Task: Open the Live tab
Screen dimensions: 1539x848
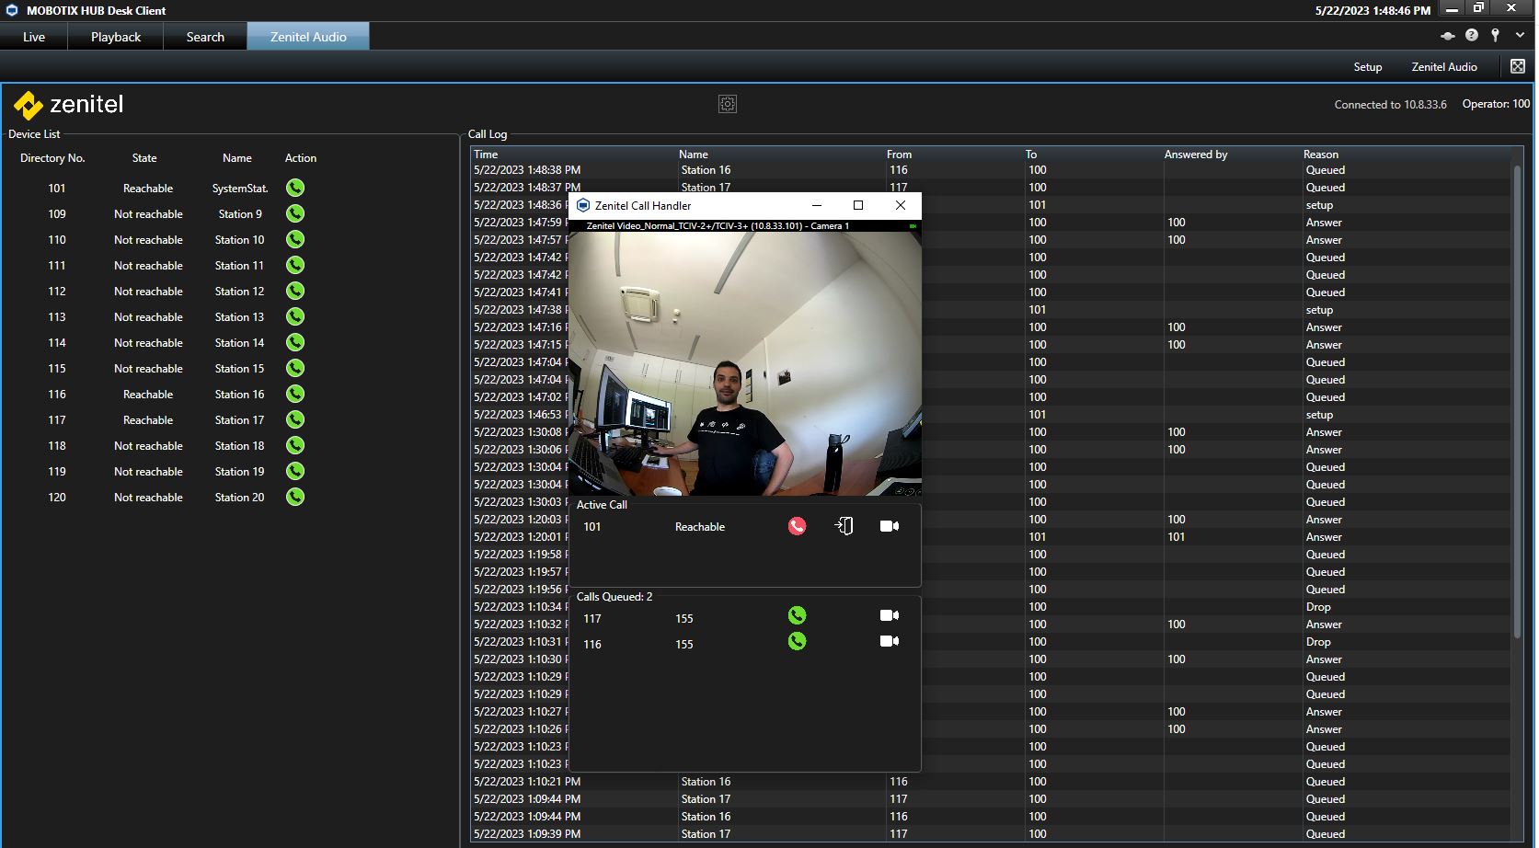Action: click(34, 37)
